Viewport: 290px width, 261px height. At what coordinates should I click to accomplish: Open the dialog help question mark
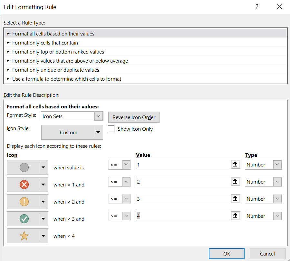click(x=257, y=7)
